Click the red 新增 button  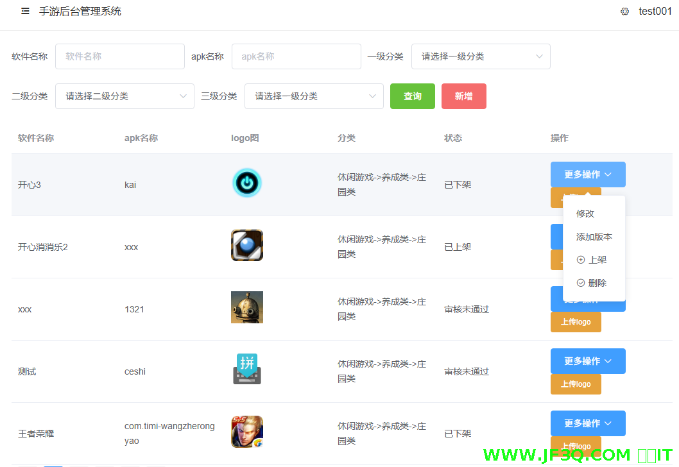[463, 96]
